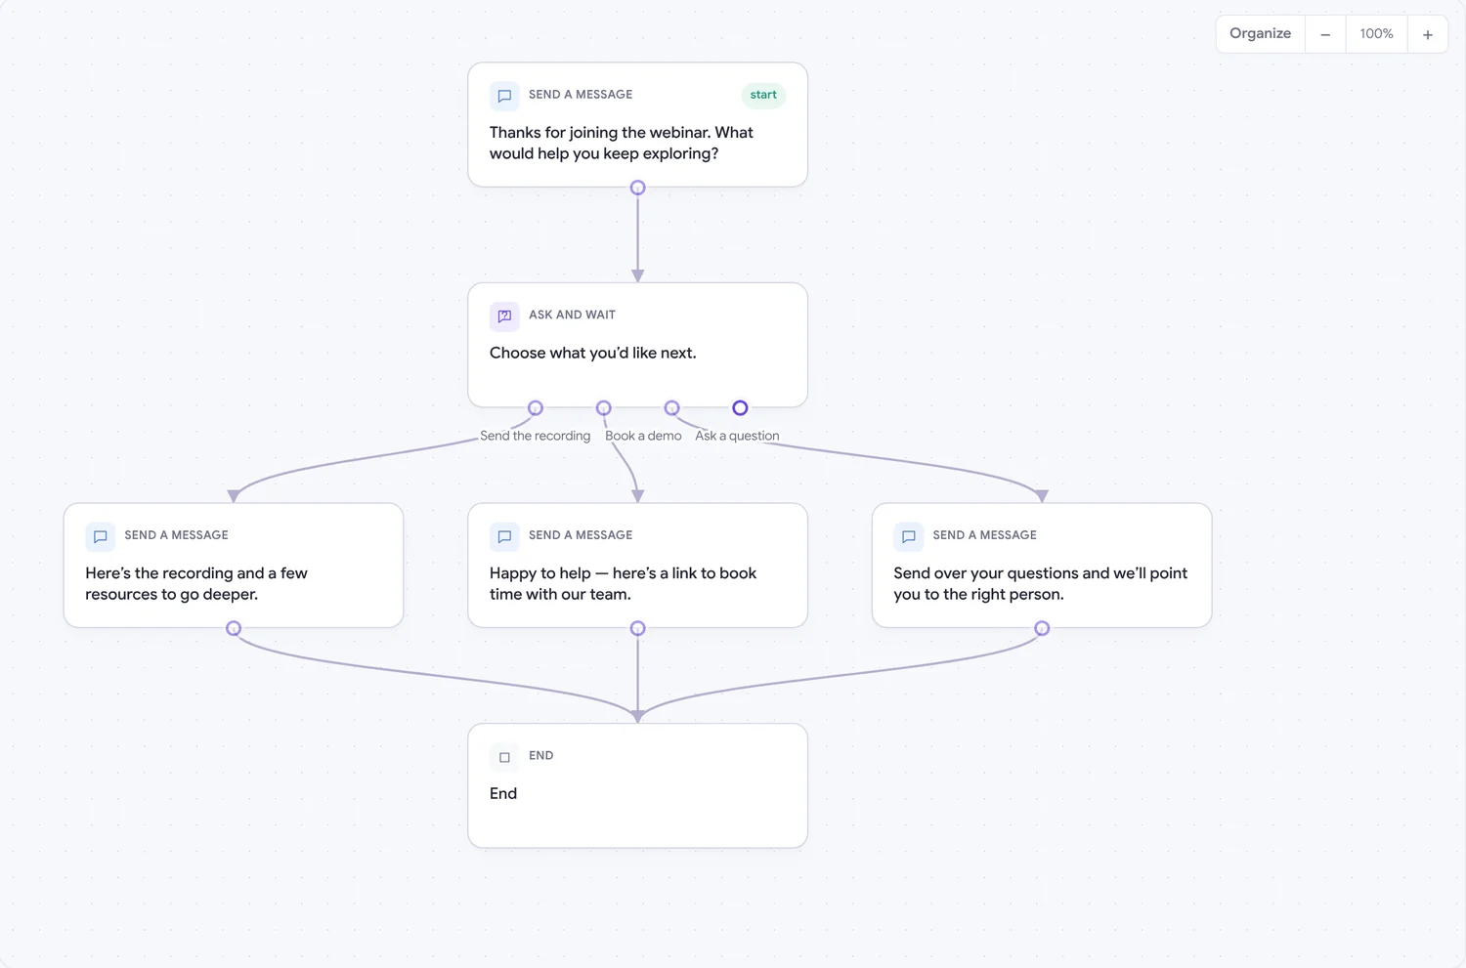Click the message icon on the book-time node
This screenshot has width=1466, height=968.
(504, 536)
